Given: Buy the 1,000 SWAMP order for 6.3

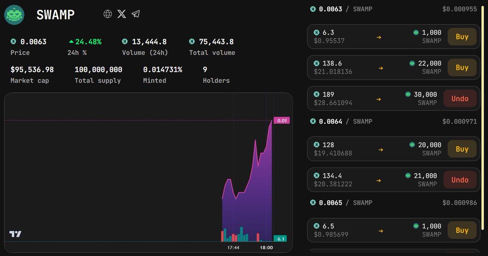Looking at the screenshot, I should click(462, 37).
